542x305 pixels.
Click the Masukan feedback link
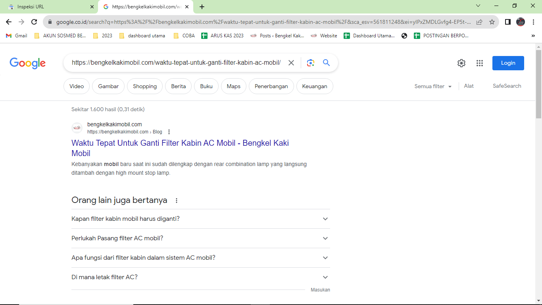click(320, 290)
